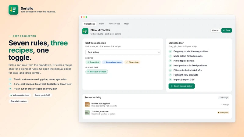This screenshot has width=244, height=137.
Task: Save the collection sort
Action: [x=227, y=30]
